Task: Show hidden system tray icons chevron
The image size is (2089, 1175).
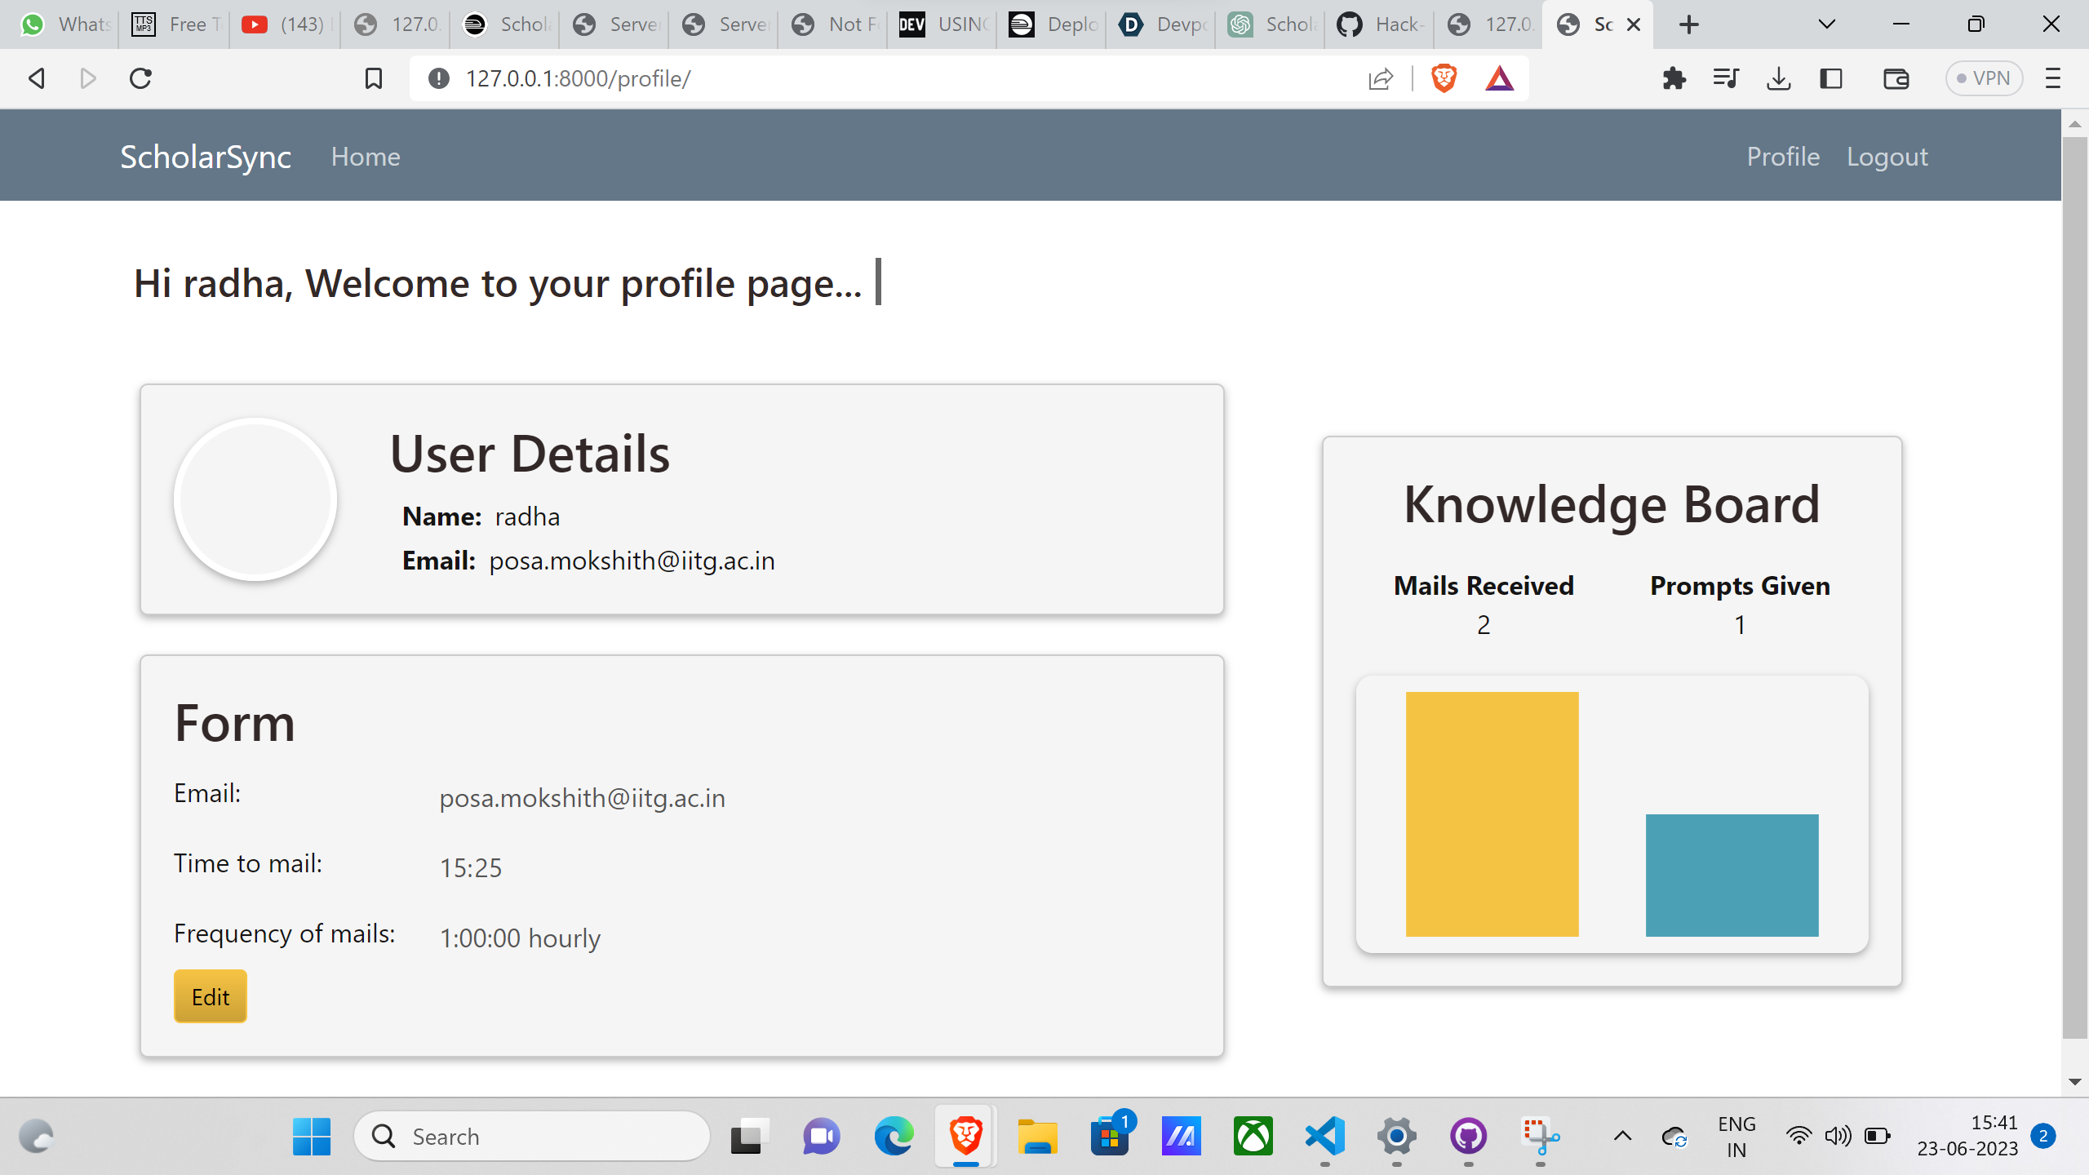Action: click(x=1622, y=1136)
